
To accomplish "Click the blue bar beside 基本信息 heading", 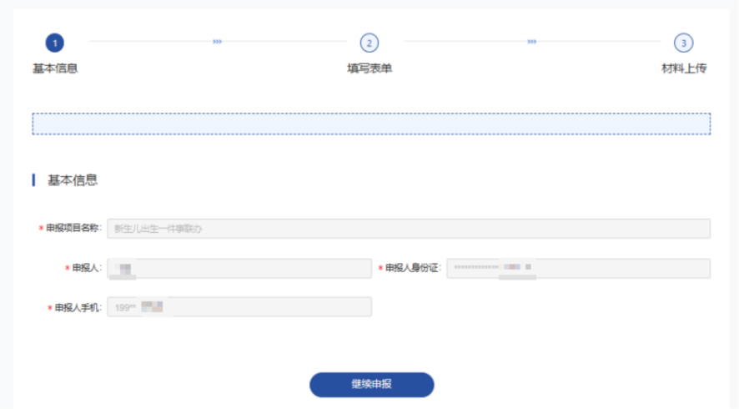I will coord(33,179).
